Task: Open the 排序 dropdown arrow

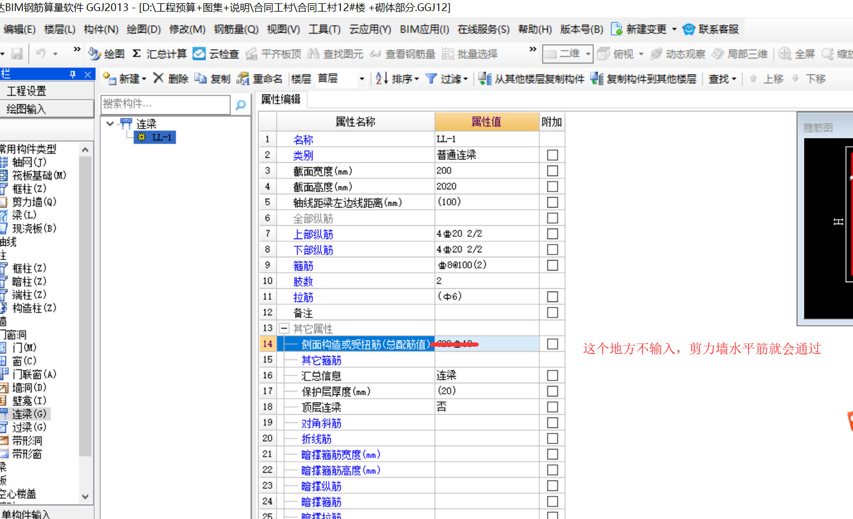Action: click(417, 79)
